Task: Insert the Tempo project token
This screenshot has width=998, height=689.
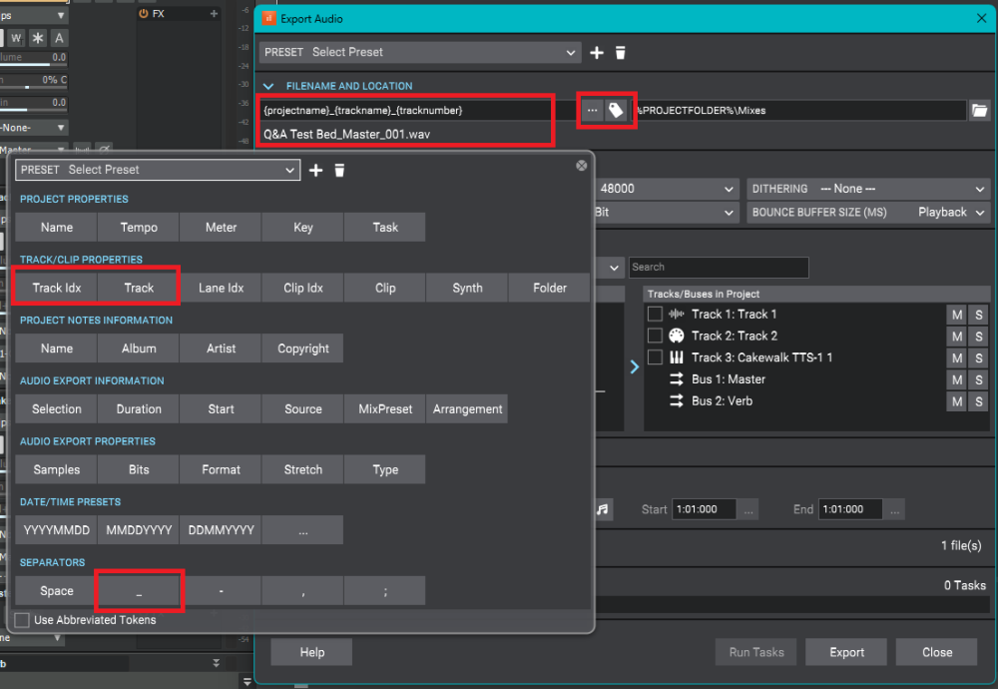Action: point(139,228)
